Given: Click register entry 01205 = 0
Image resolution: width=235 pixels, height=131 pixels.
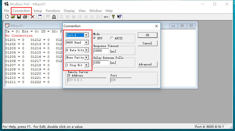Looking at the screenshot, I should (15, 57).
